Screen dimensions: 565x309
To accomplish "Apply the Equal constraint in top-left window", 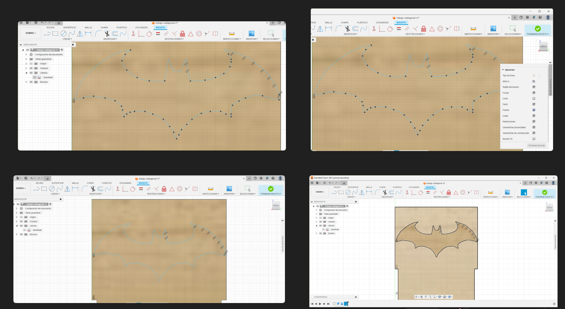I will click(x=158, y=34).
